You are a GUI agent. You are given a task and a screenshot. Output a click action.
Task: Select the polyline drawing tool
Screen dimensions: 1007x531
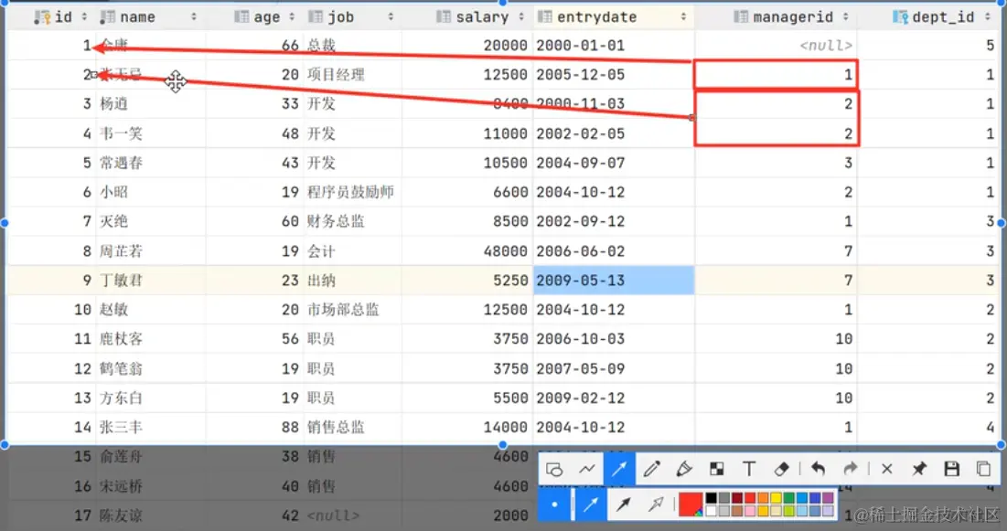point(586,470)
